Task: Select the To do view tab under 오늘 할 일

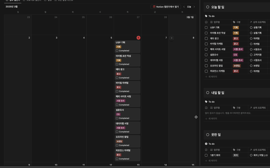Action: coord(210,16)
